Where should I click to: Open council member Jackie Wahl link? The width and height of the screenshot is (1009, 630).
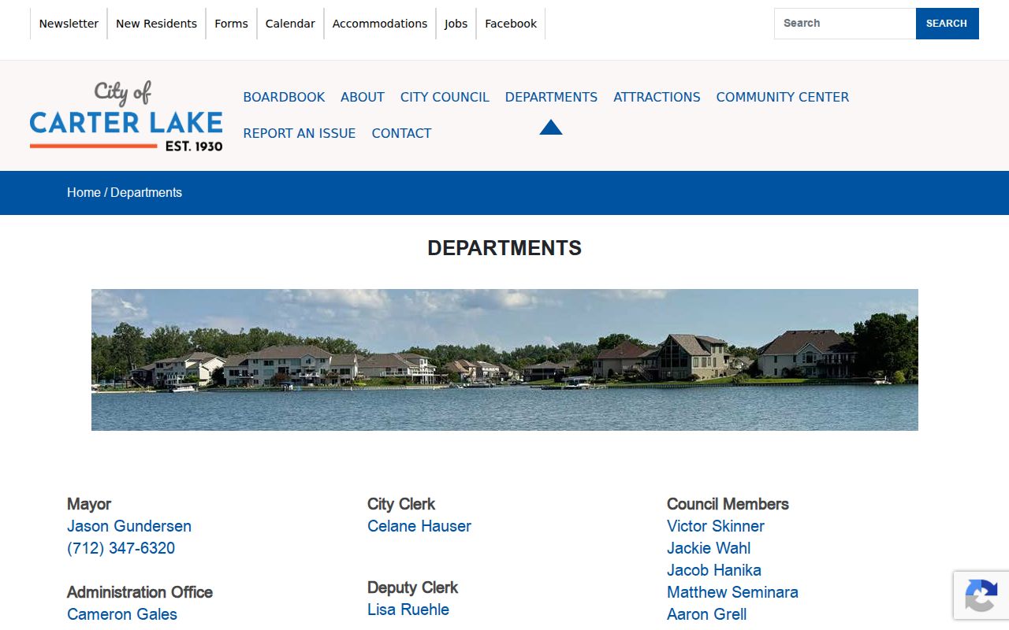(x=709, y=548)
